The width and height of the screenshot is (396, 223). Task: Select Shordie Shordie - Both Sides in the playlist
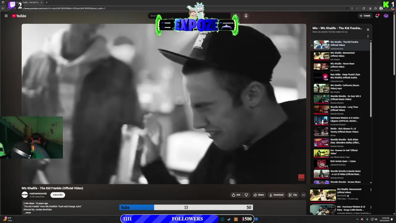pyautogui.click(x=340, y=142)
